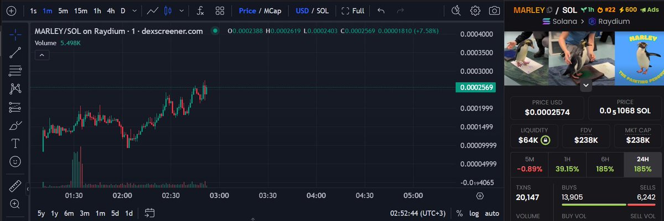Select the ruler measure tool
Image resolution: width=664 pixels, height=221 pixels.
[x=15, y=186]
